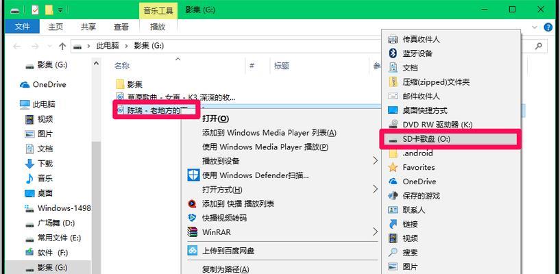The height and width of the screenshot is (274, 560).
Task: Click the 链接 shortcut arrow icon
Action: (x=393, y=224)
